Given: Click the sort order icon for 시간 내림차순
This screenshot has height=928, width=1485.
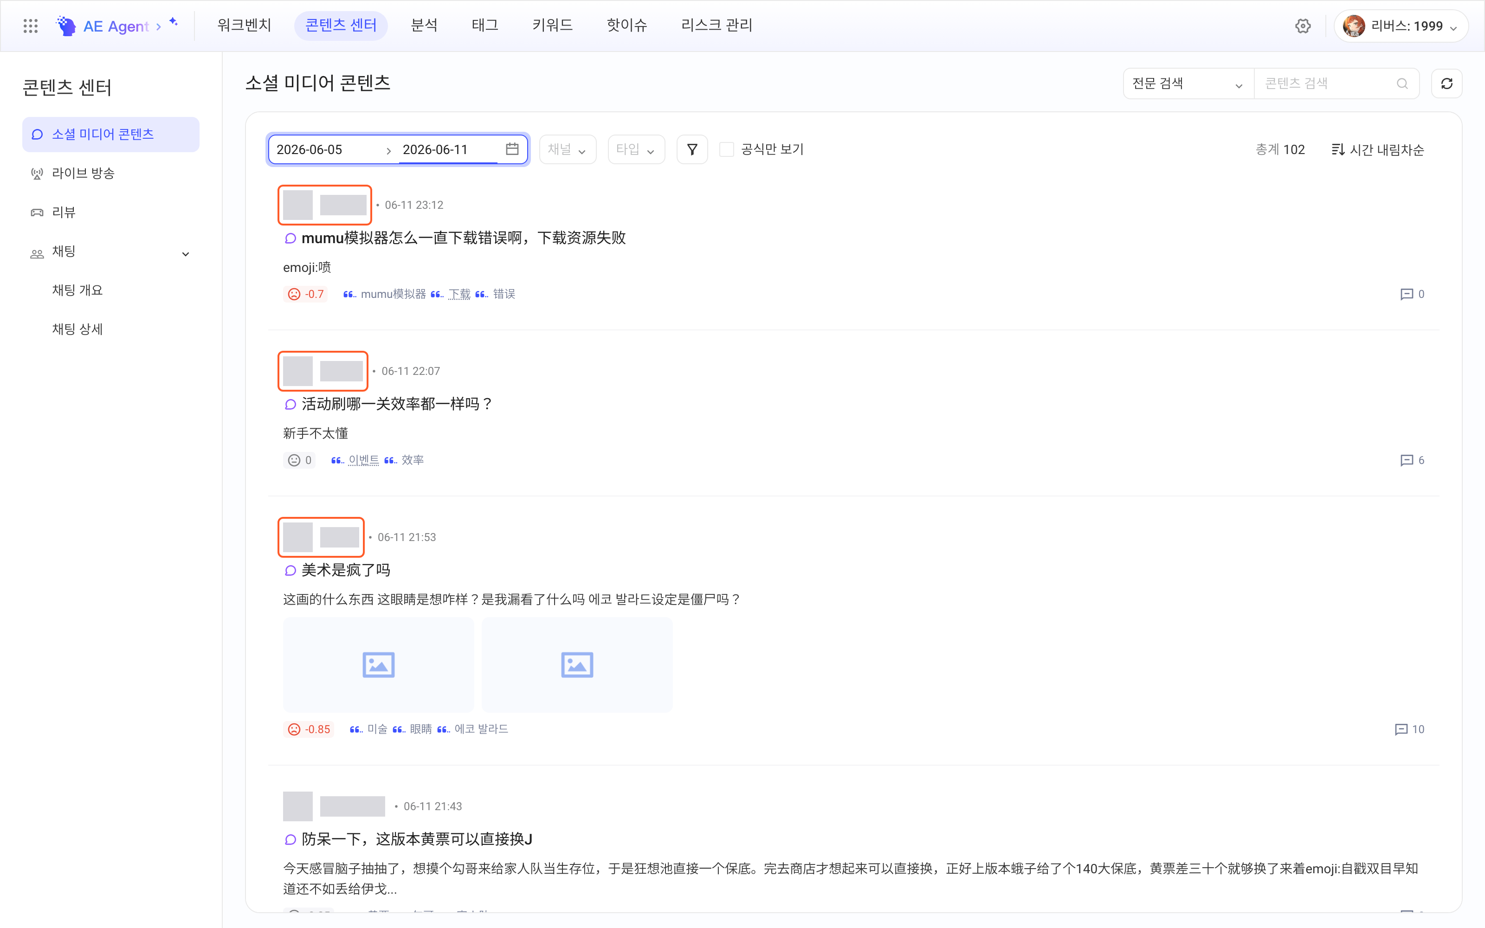Looking at the screenshot, I should click(x=1338, y=149).
